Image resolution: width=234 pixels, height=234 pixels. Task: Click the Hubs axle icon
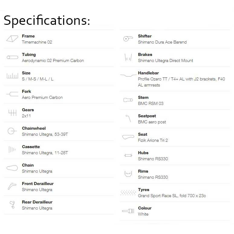[128, 155]
